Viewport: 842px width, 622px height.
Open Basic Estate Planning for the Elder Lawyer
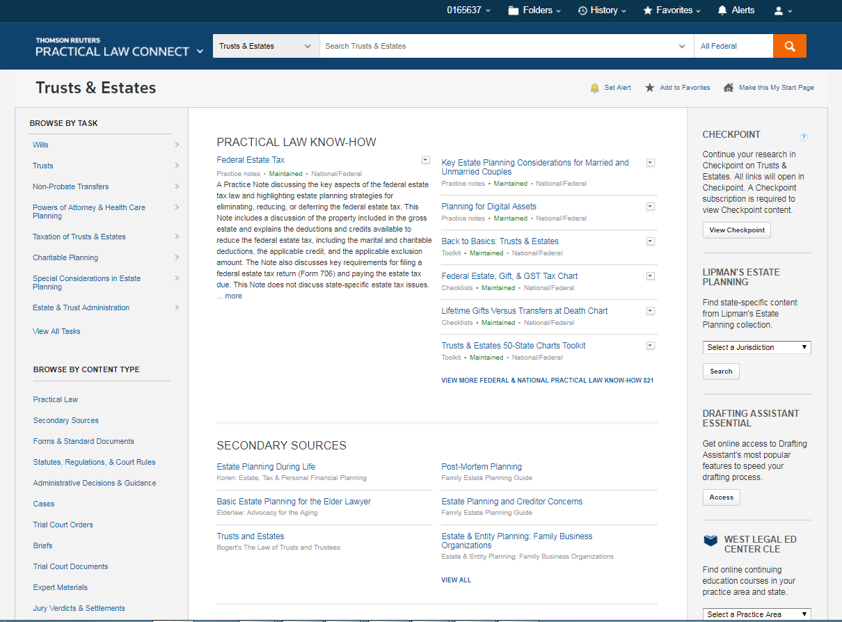(294, 502)
